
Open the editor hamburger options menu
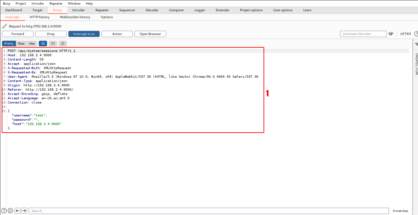click(63, 43)
